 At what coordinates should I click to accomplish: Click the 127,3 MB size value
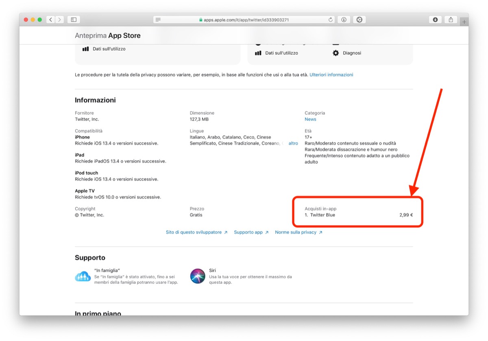pos(199,119)
